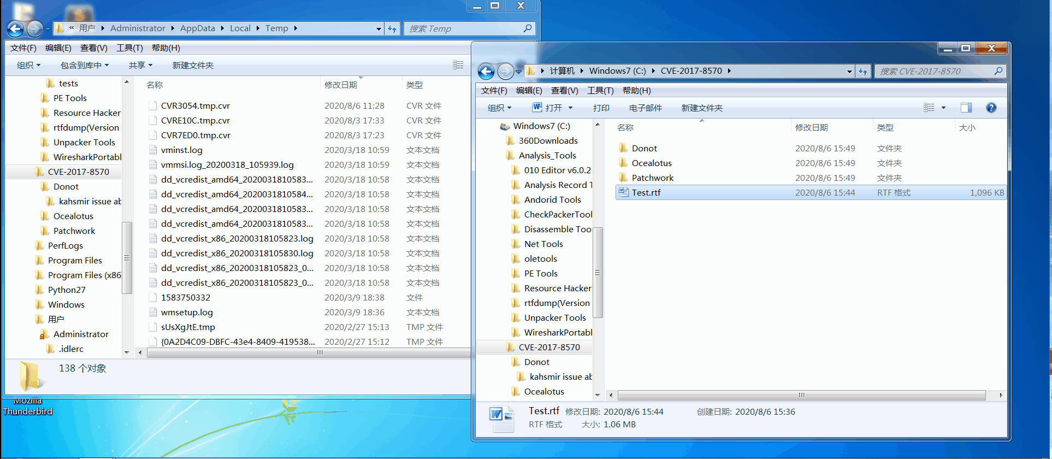Click 打印 toolbar button
This screenshot has width=1052, height=459.
click(x=601, y=108)
